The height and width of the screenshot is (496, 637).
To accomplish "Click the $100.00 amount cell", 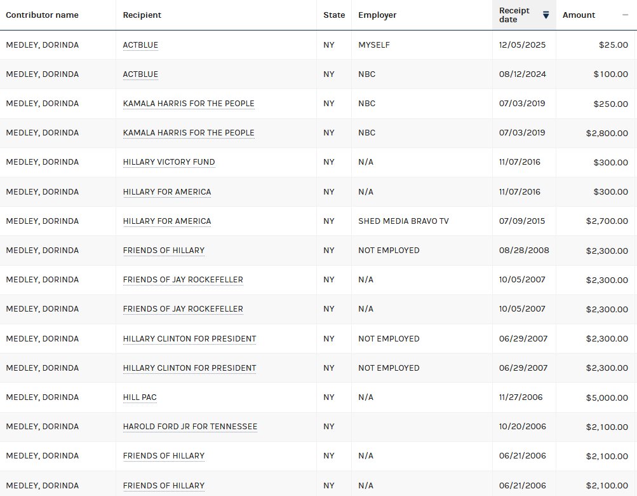I will coord(610,74).
